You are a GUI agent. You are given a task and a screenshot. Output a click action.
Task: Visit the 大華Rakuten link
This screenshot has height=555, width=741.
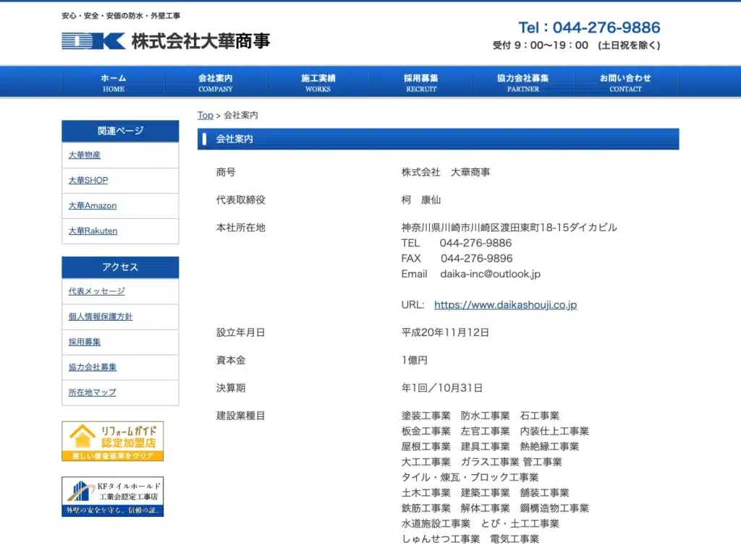click(93, 231)
